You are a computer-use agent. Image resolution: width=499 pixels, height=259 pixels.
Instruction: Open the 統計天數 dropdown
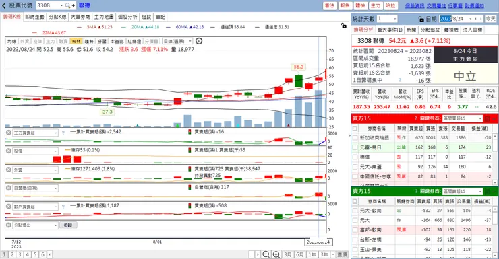pos(395,19)
